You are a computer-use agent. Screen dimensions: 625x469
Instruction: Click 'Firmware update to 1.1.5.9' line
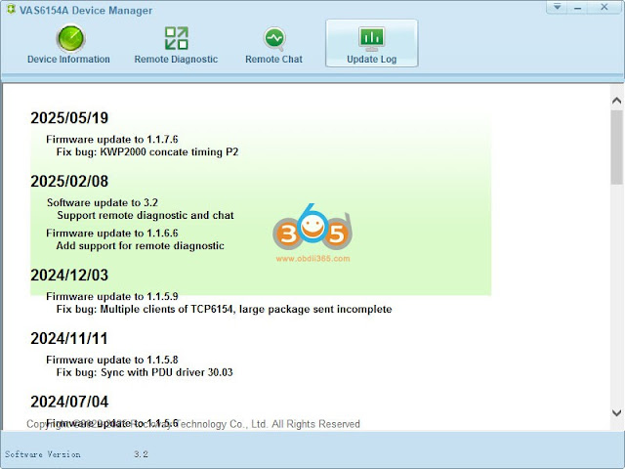112,296
